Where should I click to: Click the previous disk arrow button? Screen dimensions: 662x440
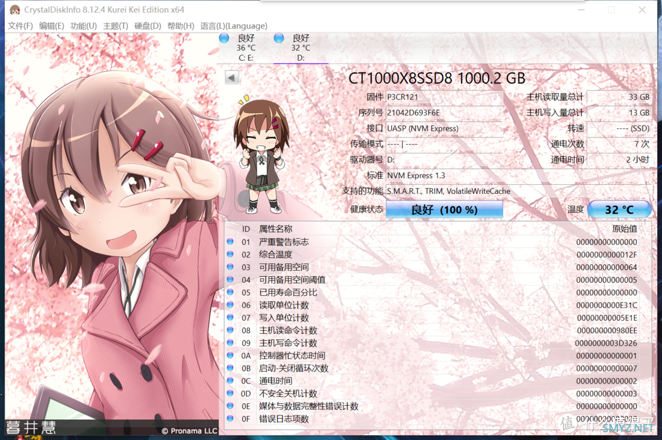click(231, 77)
